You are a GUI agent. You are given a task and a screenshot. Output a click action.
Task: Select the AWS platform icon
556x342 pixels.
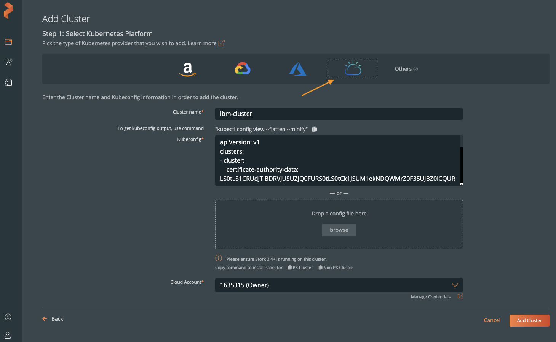[x=187, y=69]
